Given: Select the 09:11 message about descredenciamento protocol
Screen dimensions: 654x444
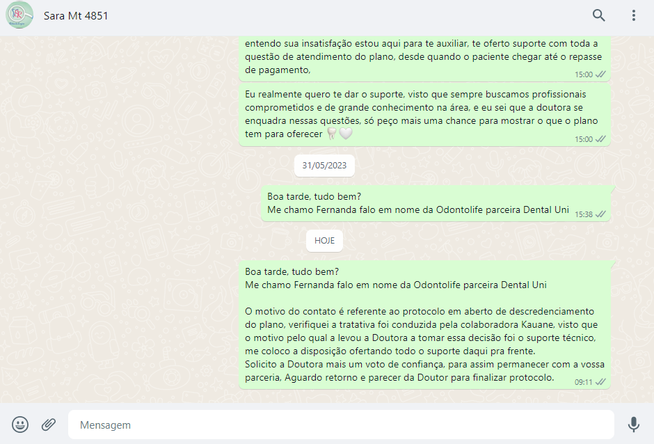Looking at the screenshot, I should point(424,325).
